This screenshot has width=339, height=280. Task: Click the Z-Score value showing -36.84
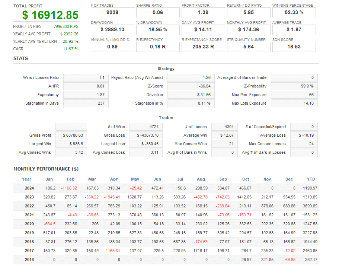pos(191,86)
